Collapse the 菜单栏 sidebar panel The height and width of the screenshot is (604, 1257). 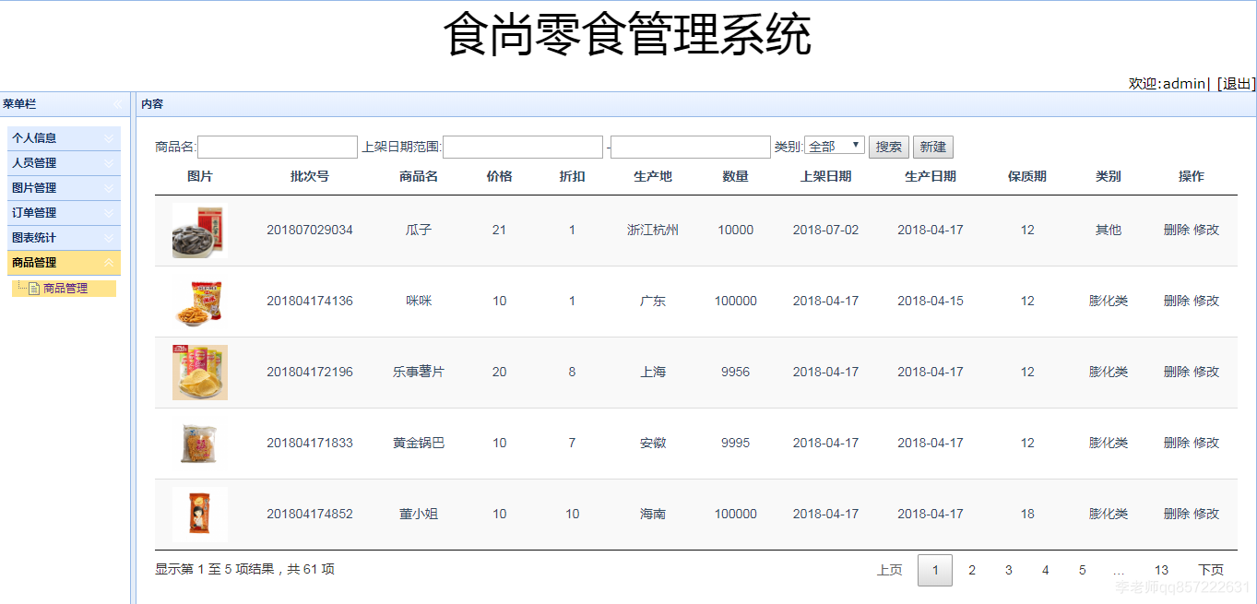click(117, 104)
